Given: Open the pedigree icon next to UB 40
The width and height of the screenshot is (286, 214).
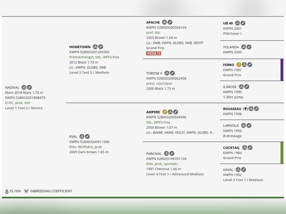Looking at the screenshot, I should [237, 23].
